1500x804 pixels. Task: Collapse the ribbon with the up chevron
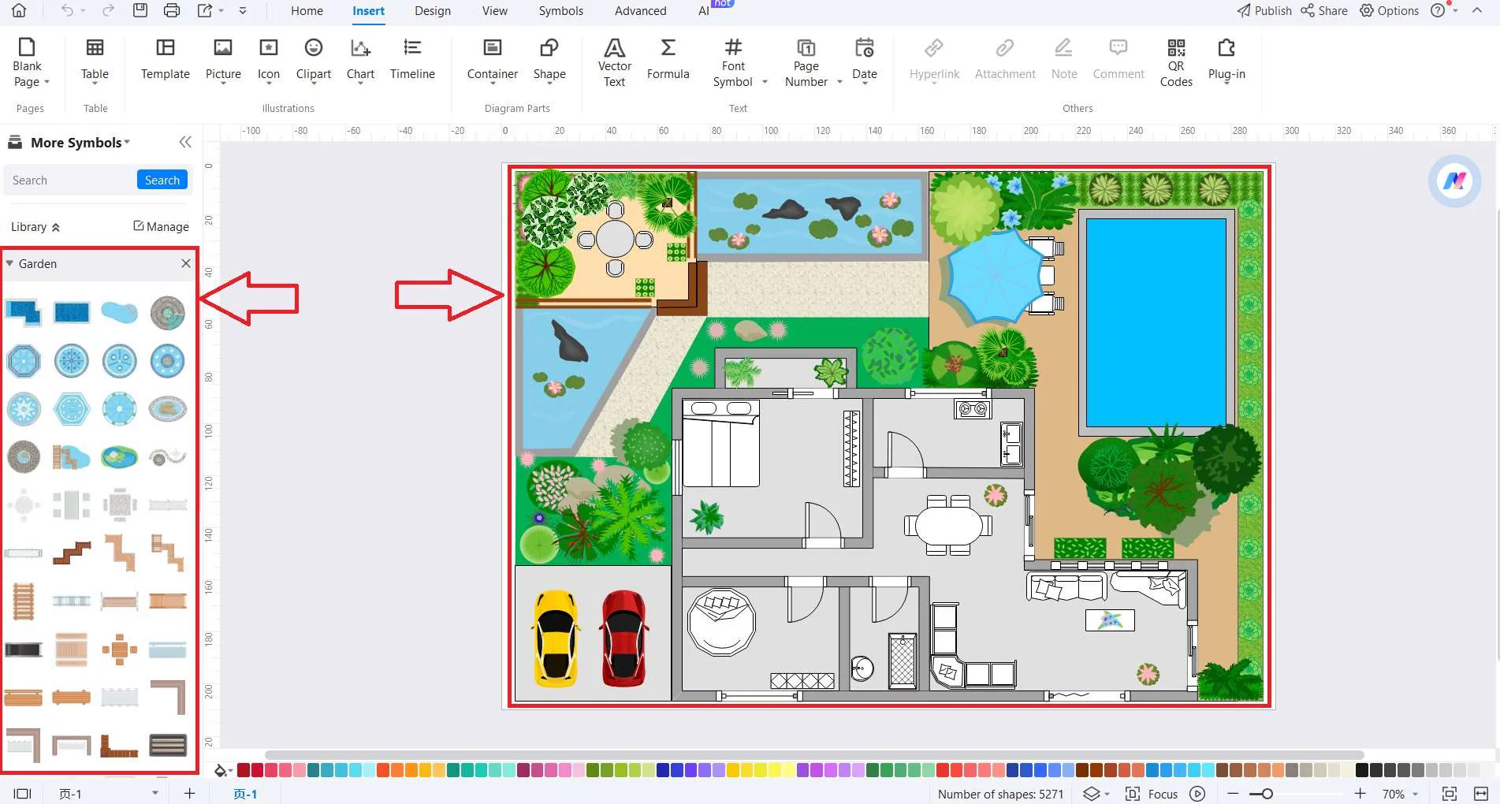pos(1477,10)
